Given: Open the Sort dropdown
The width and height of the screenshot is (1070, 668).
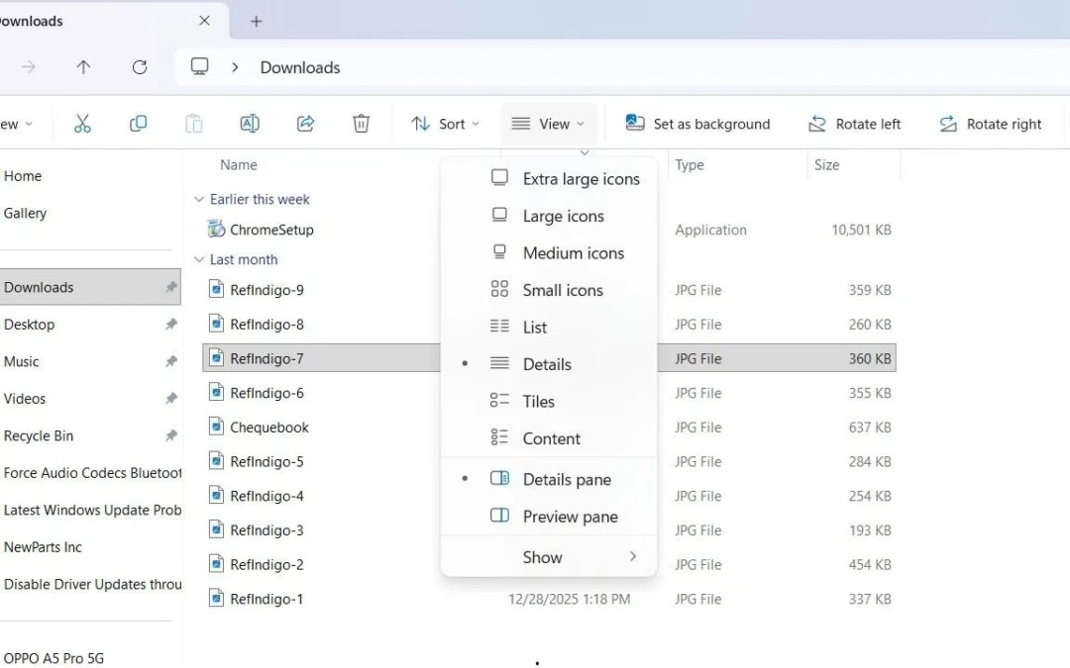Looking at the screenshot, I should [445, 123].
